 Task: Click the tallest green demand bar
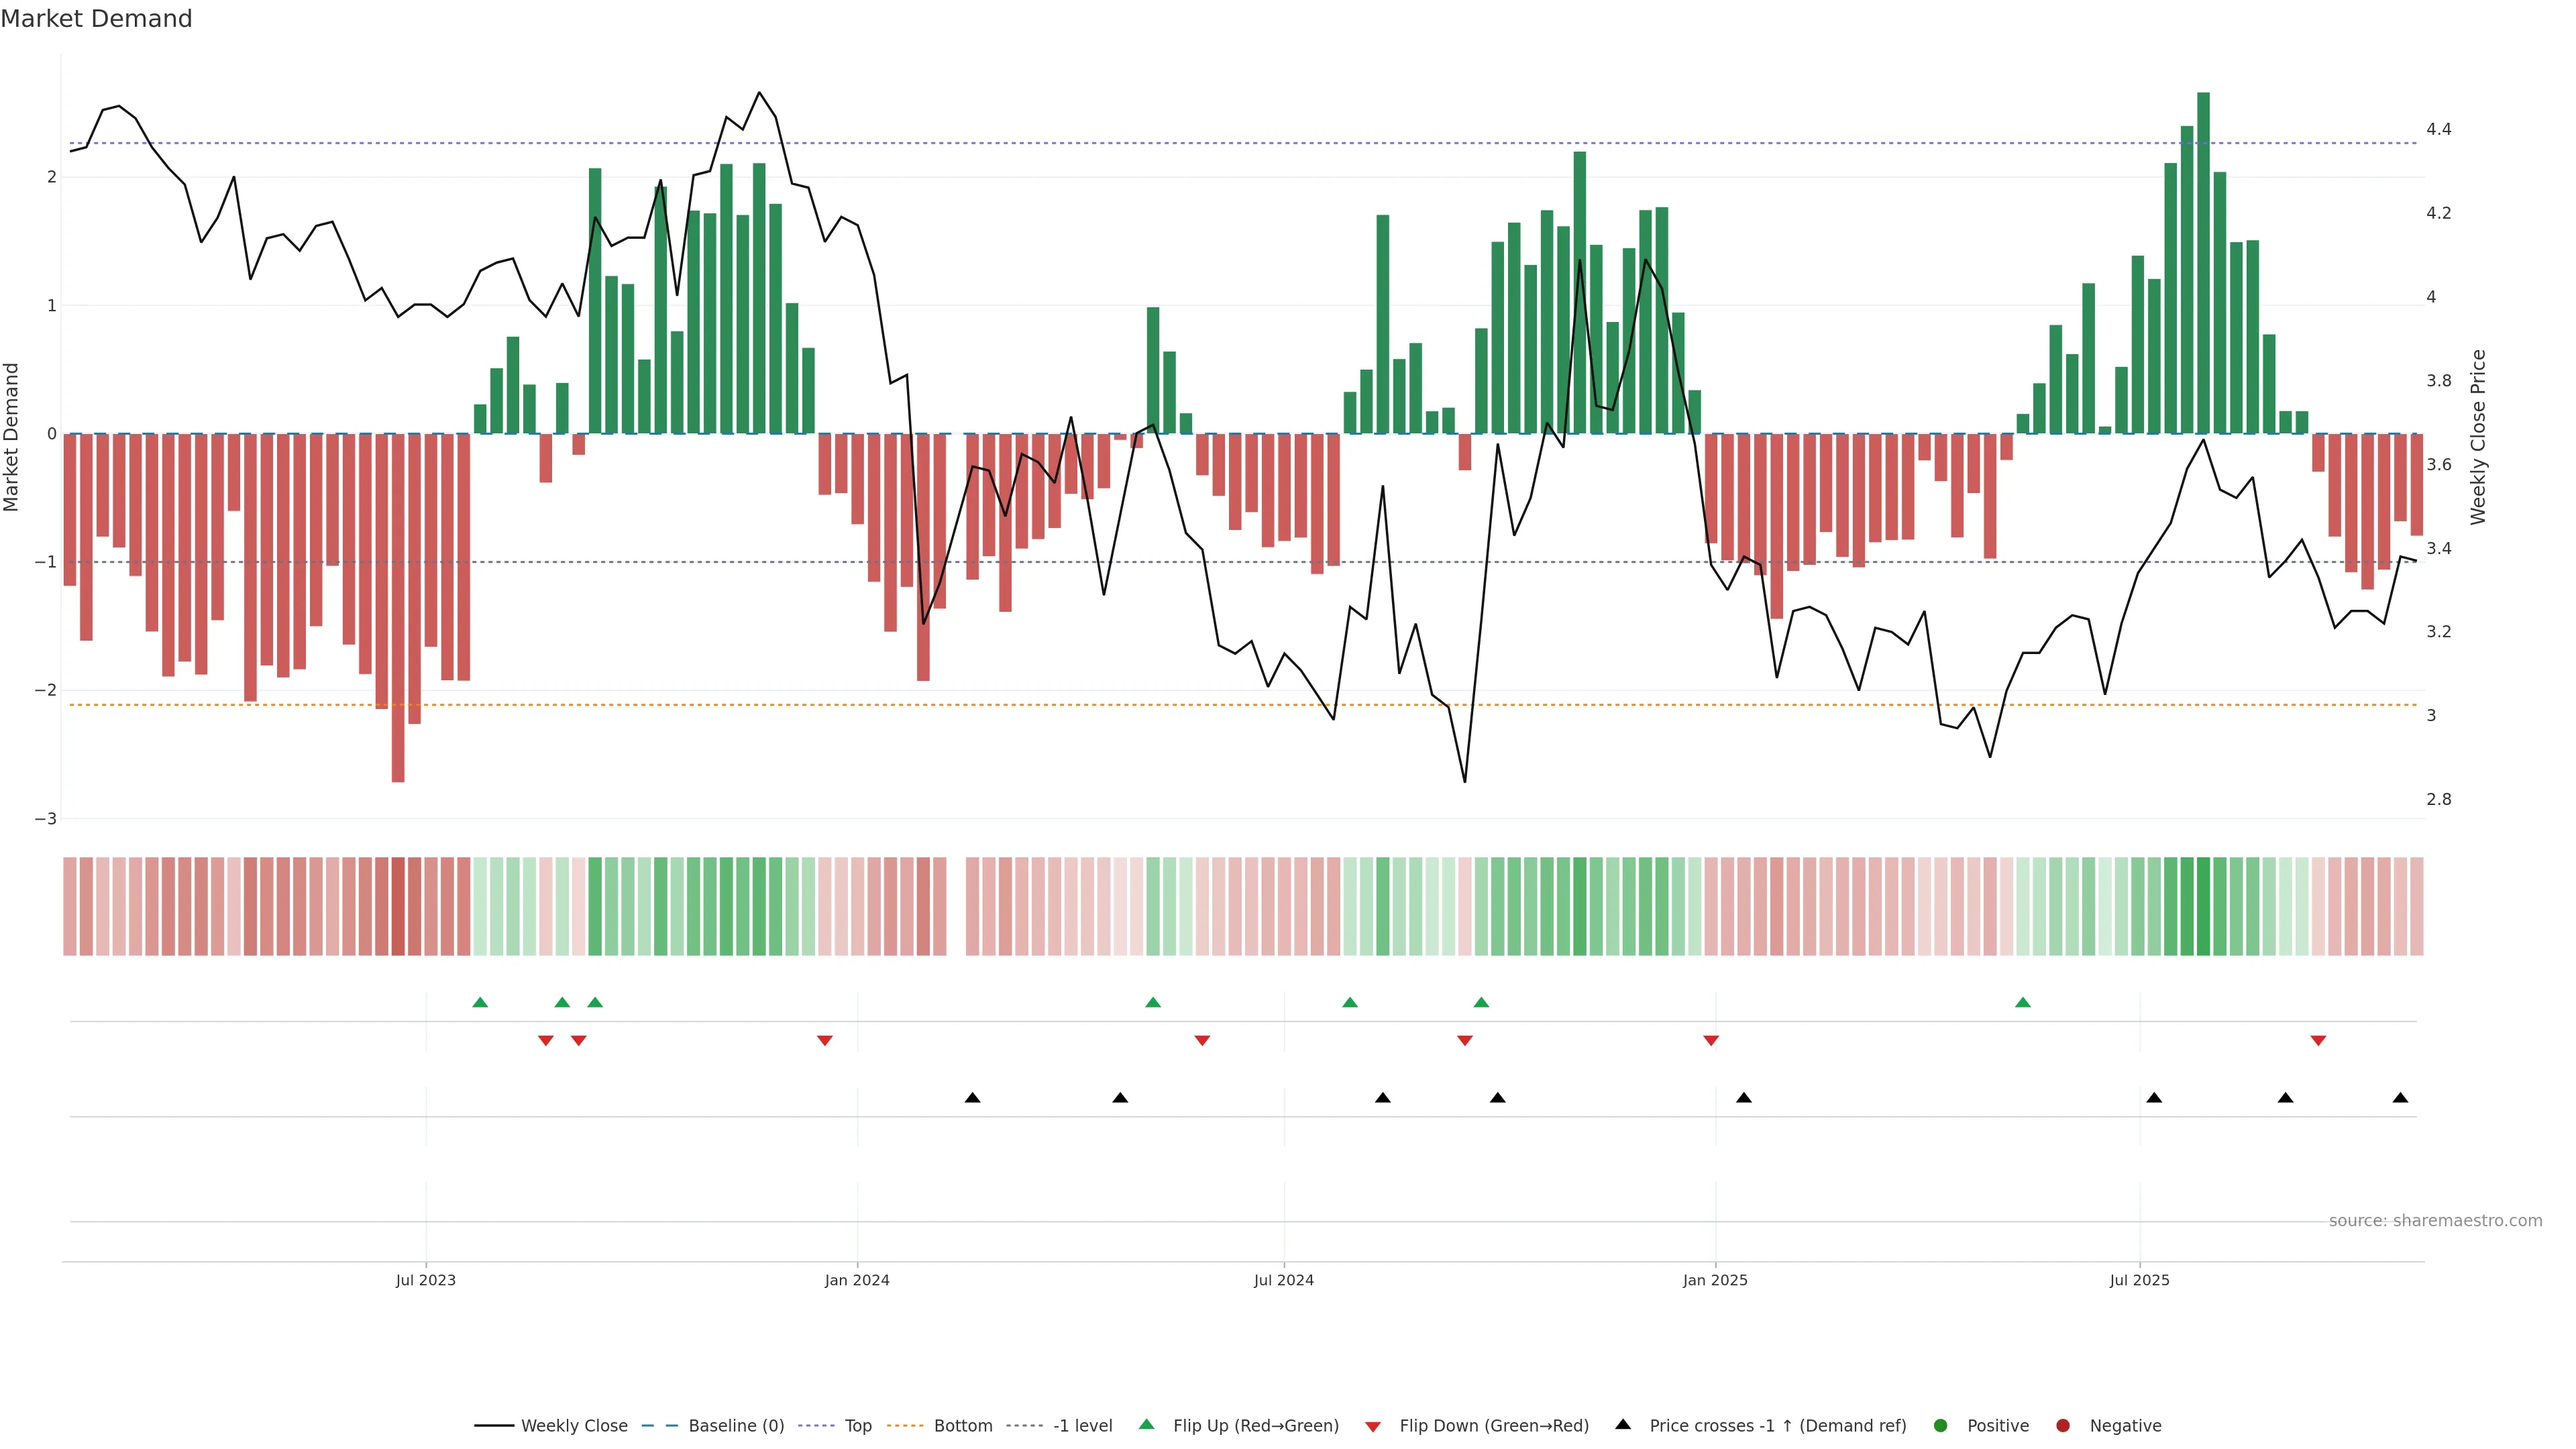(2203, 263)
